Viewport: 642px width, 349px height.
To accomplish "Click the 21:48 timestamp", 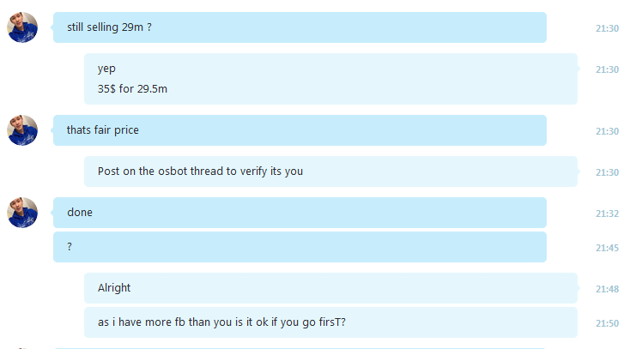I will point(607,289).
